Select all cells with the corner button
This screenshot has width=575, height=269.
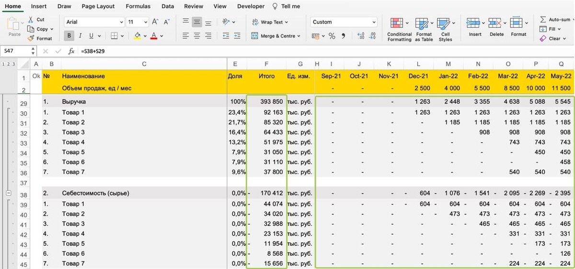point(24,64)
